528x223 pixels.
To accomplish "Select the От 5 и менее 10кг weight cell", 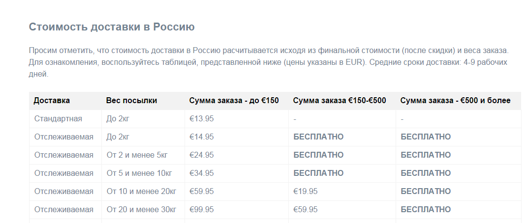I will pyautogui.click(x=139, y=173).
